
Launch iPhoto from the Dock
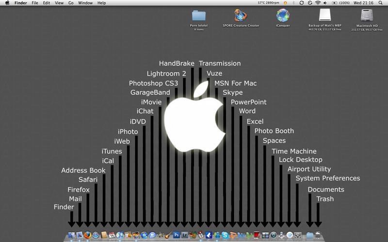tap(136, 235)
